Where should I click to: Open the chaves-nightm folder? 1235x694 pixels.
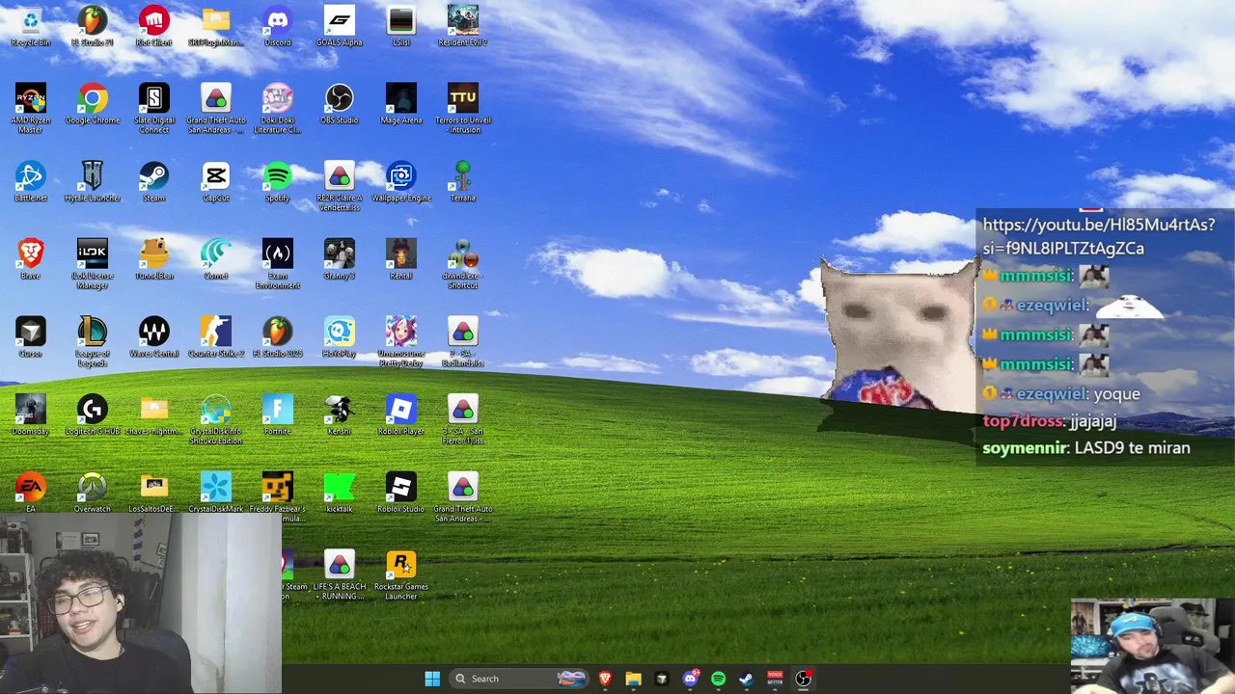coord(154,415)
